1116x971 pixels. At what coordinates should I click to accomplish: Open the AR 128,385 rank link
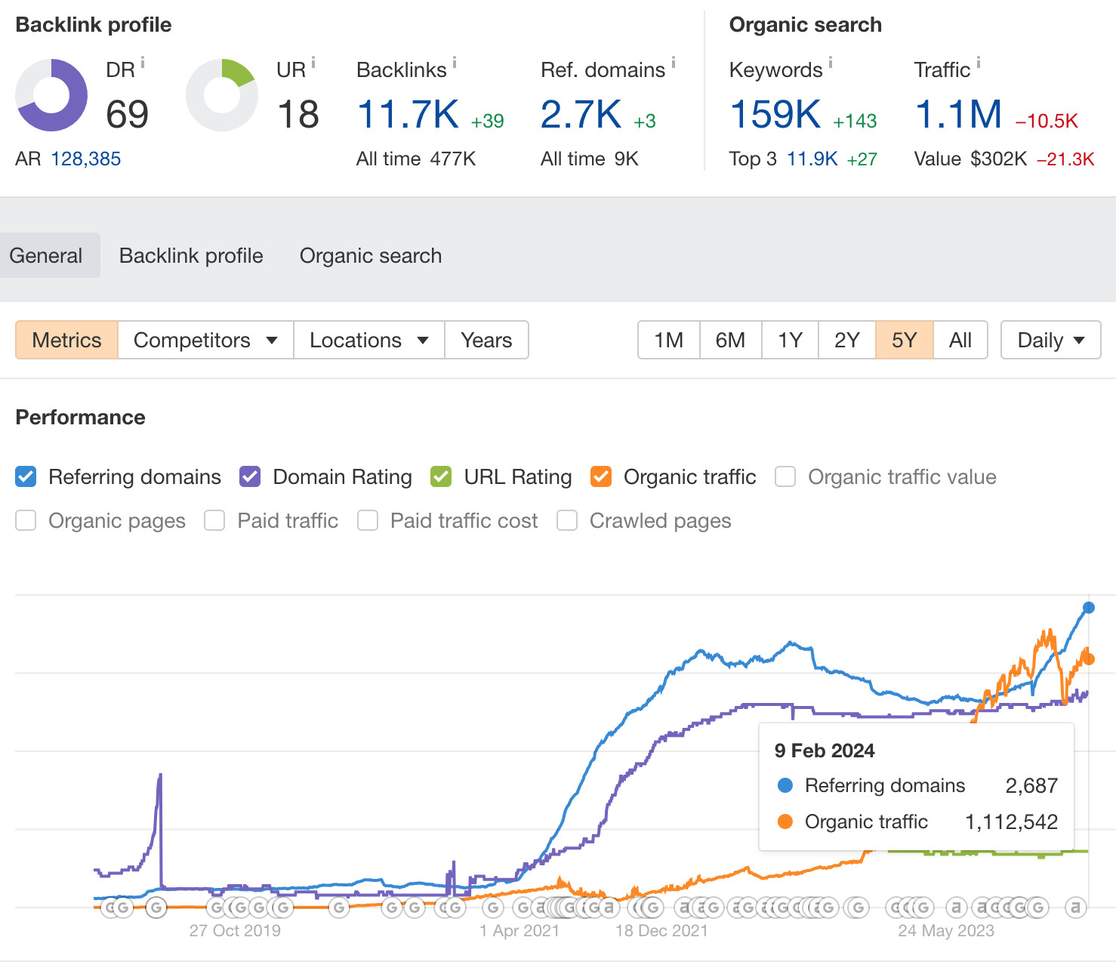tap(86, 159)
